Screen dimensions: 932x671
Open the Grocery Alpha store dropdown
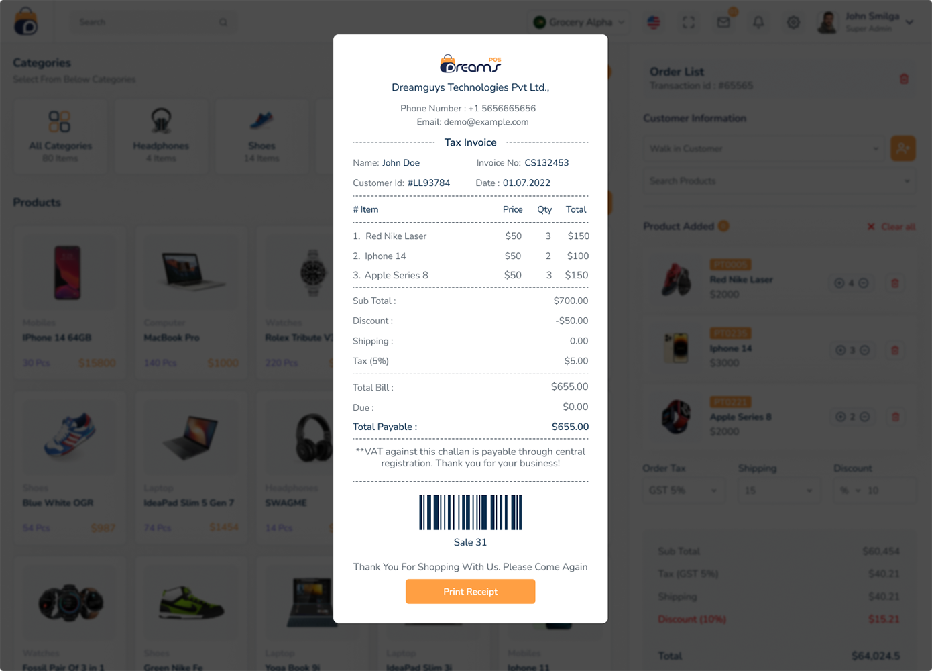point(579,22)
